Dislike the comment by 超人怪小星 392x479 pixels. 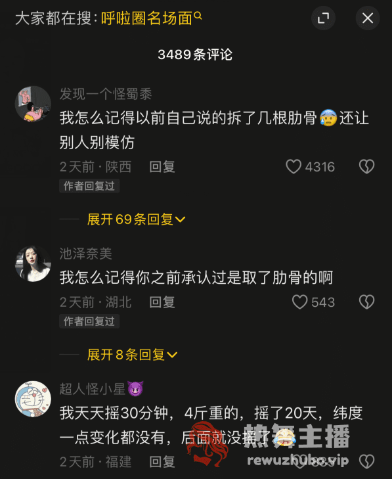[366, 461]
